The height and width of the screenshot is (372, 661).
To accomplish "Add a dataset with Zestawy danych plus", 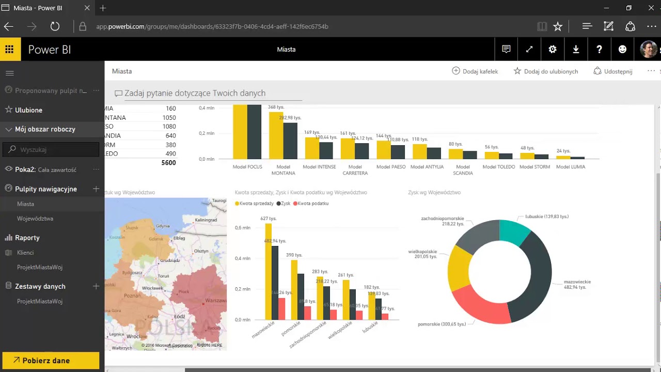I will point(96,286).
